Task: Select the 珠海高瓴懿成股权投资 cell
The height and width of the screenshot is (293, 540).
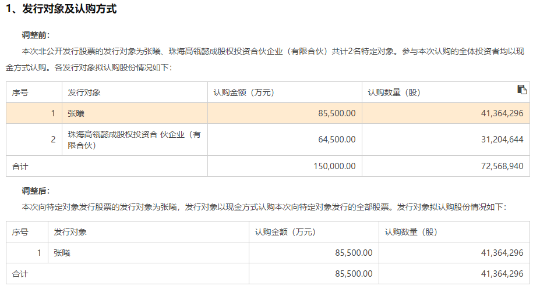Action: coord(134,140)
